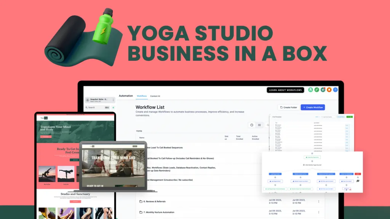Open the megaphone announcements icon
Screen dimensions: 390x219
click(x=323, y=90)
